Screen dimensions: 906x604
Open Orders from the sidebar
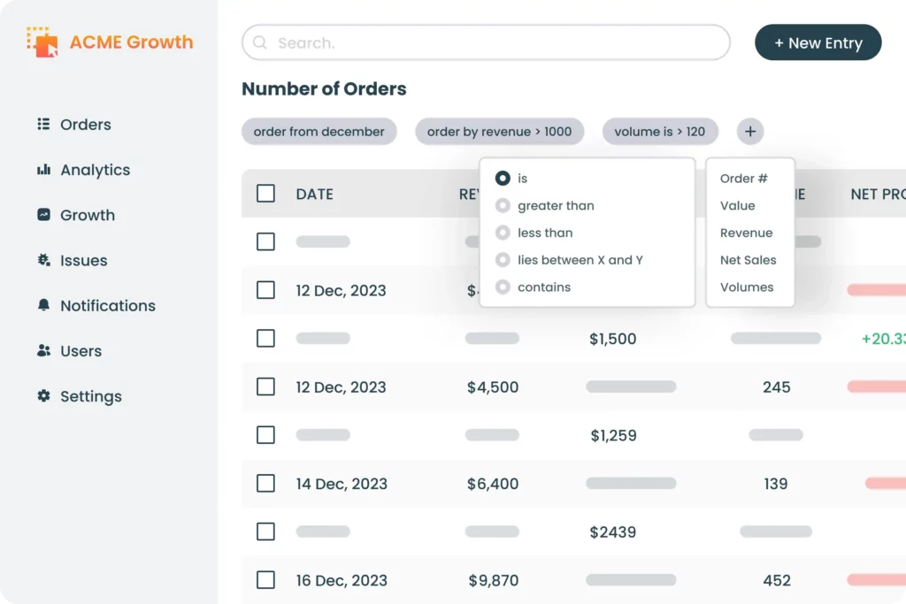click(x=85, y=124)
